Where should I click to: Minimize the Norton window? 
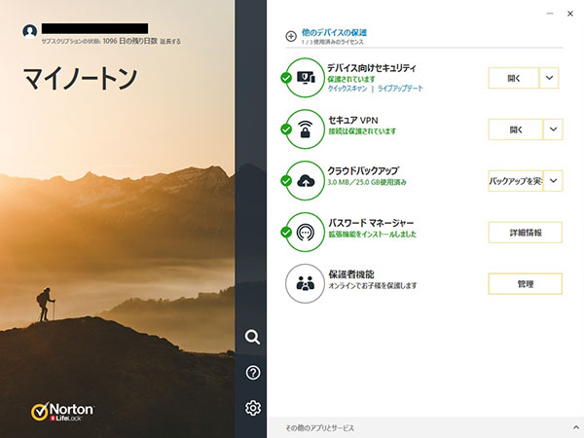pyautogui.click(x=550, y=14)
